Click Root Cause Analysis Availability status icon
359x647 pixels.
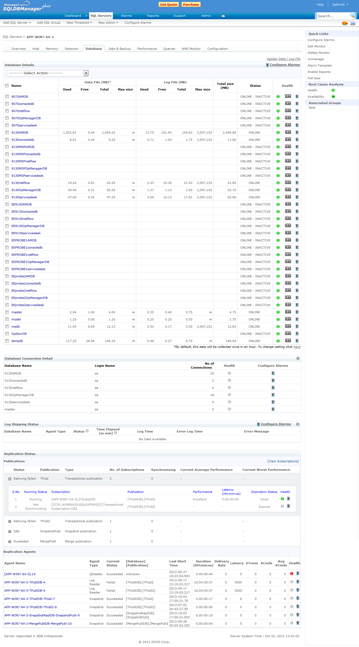coord(333,97)
